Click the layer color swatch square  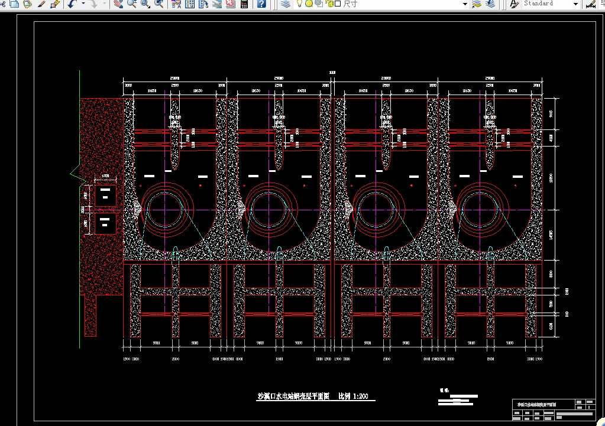point(338,4)
